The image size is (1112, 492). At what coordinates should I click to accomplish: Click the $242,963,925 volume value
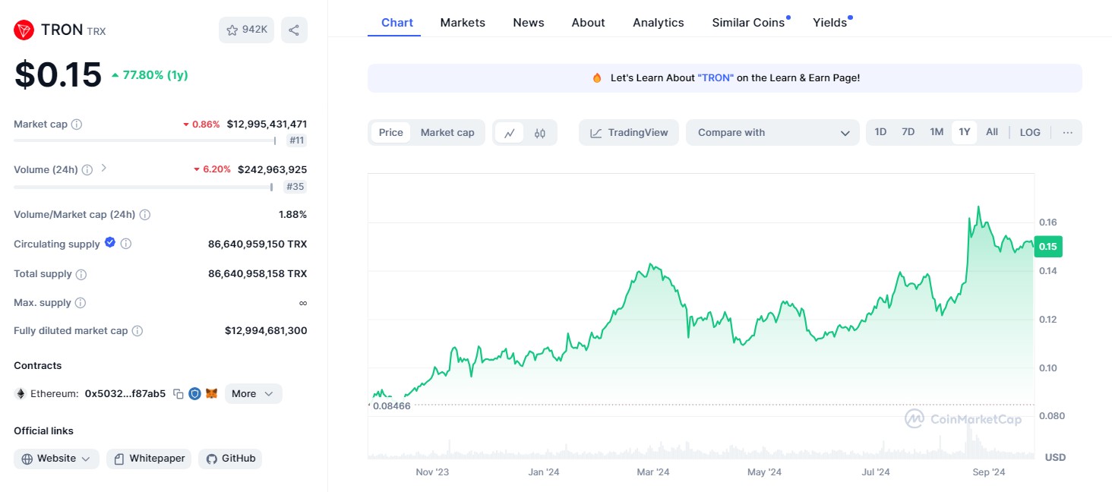coord(272,169)
